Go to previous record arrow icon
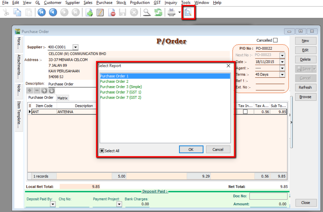Screen dimensions: 323x212 pos(53,13)
